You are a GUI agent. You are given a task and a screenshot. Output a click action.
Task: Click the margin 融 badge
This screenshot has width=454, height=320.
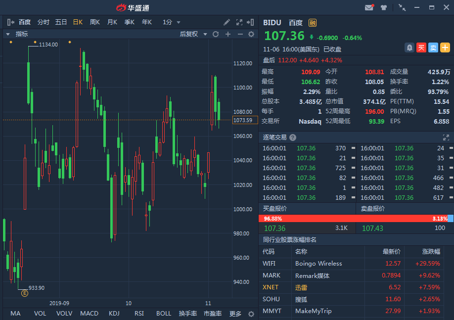(x=313, y=23)
